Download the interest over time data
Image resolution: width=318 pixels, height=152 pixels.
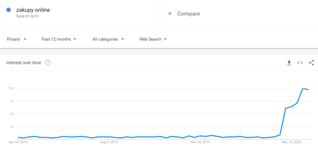[x=289, y=63]
